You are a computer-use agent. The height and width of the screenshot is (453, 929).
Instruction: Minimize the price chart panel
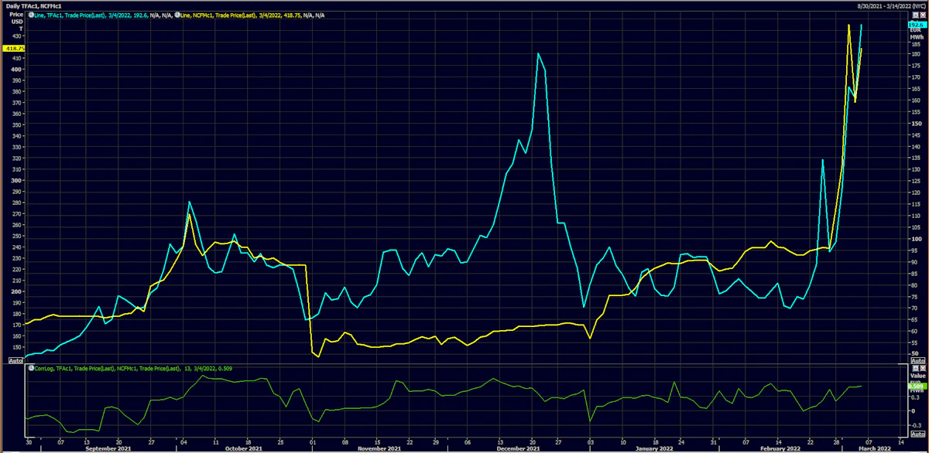point(915,15)
